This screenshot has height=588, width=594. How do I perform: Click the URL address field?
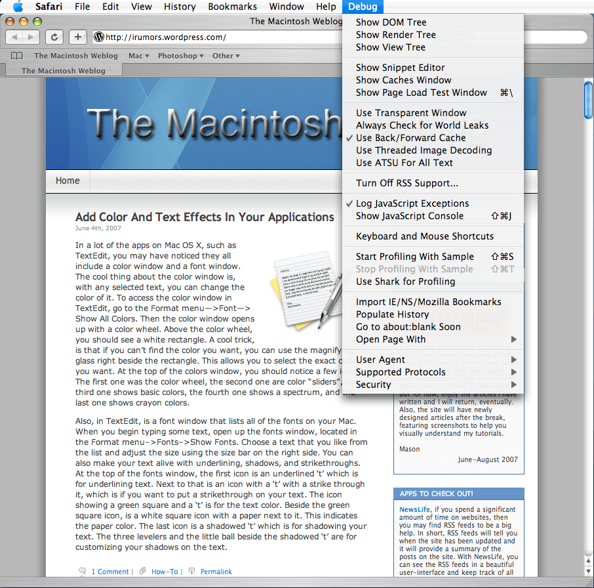point(218,37)
